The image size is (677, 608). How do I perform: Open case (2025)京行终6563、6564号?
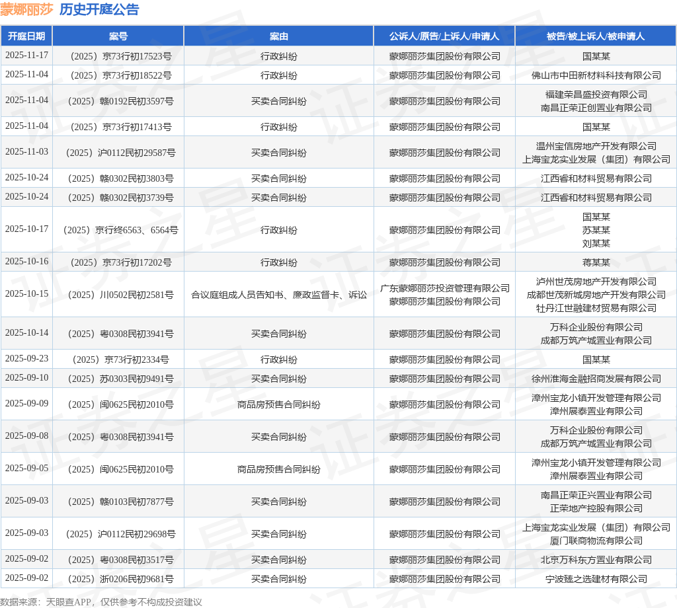coord(121,230)
